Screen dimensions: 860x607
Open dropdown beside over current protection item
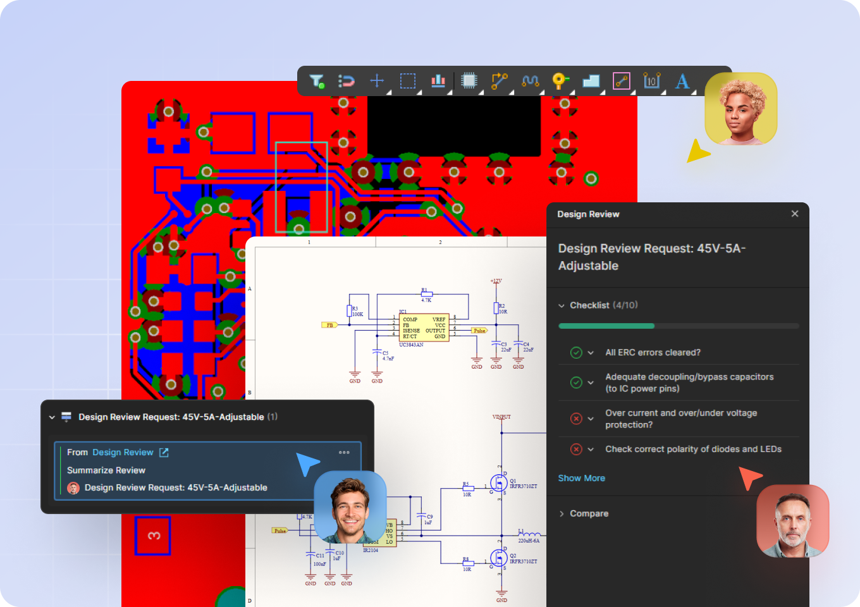pyautogui.click(x=591, y=419)
